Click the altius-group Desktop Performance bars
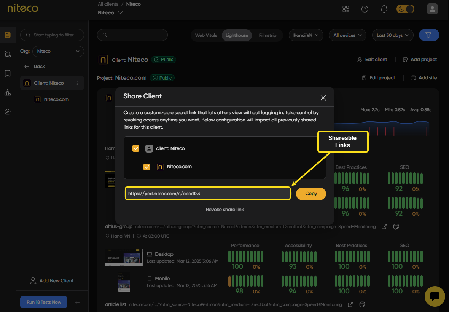The image size is (449, 312). click(x=246, y=256)
